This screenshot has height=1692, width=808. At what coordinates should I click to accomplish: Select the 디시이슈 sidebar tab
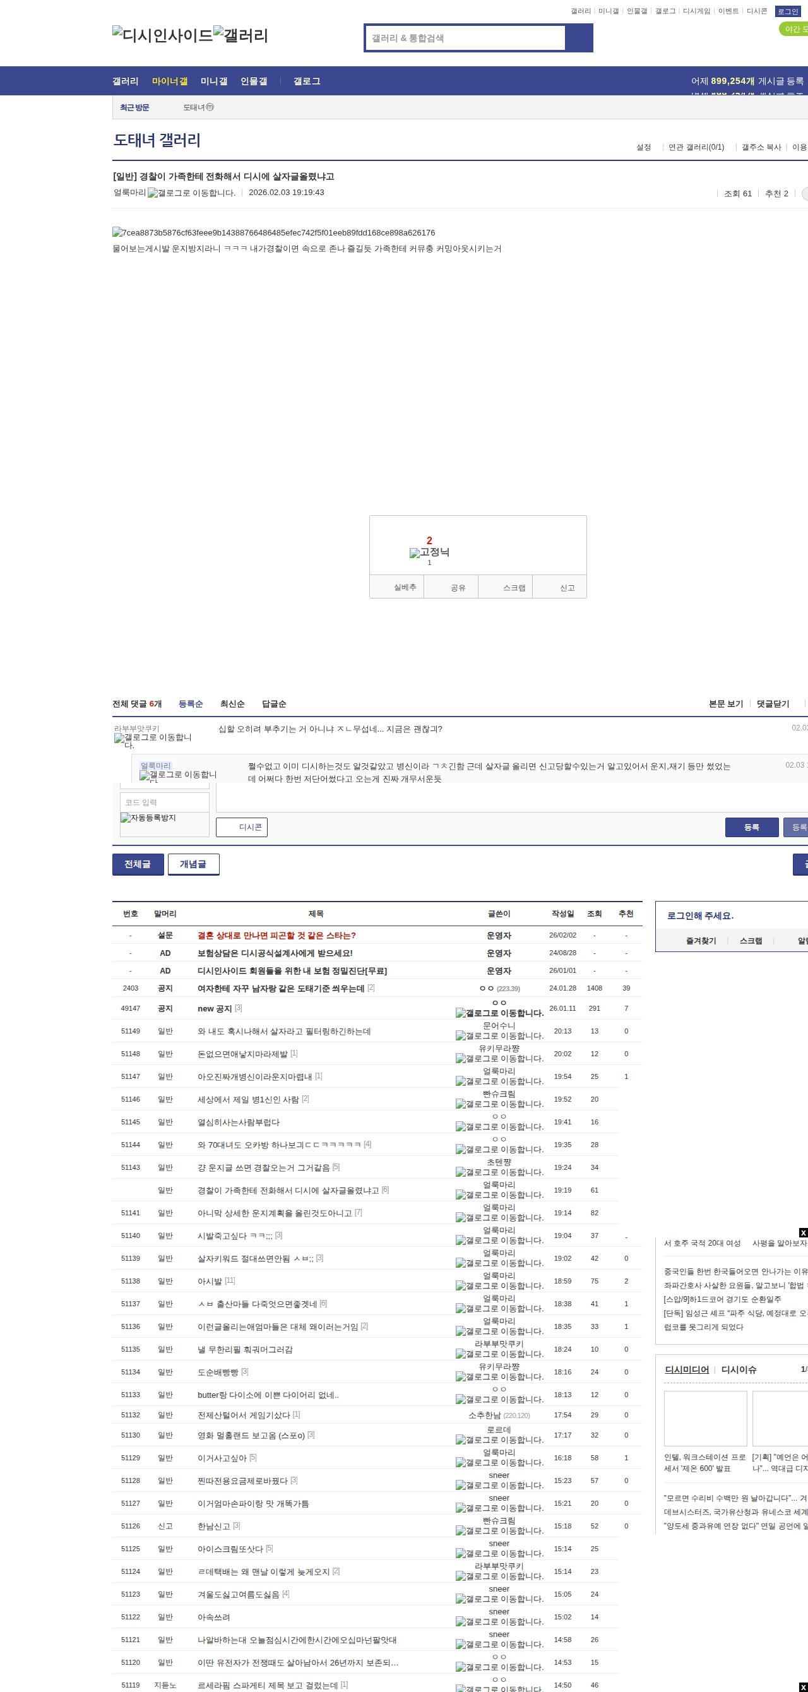point(739,1369)
